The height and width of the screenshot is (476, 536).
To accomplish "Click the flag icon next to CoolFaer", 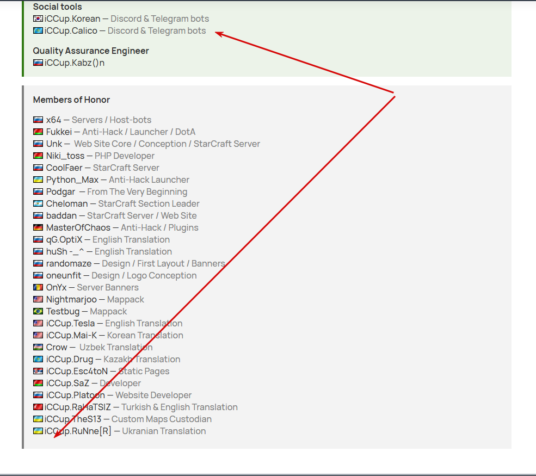I will coord(38,168).
